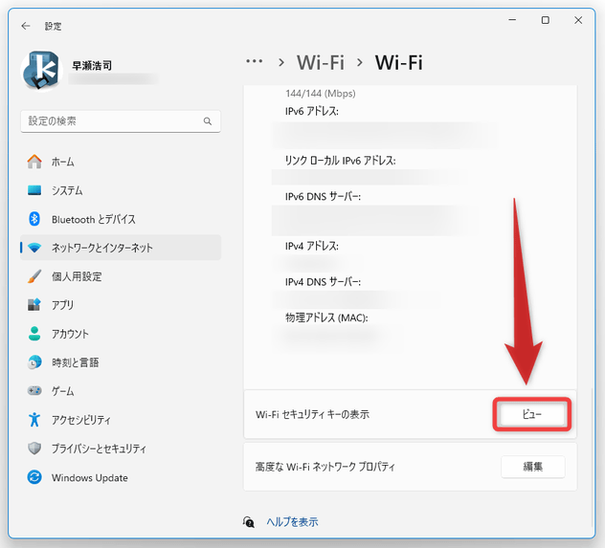Image resolution: width=605 pixels, height=548 pixels.
Task: Click the アクセシビリティ figure icon
Action: pos(34,420)
